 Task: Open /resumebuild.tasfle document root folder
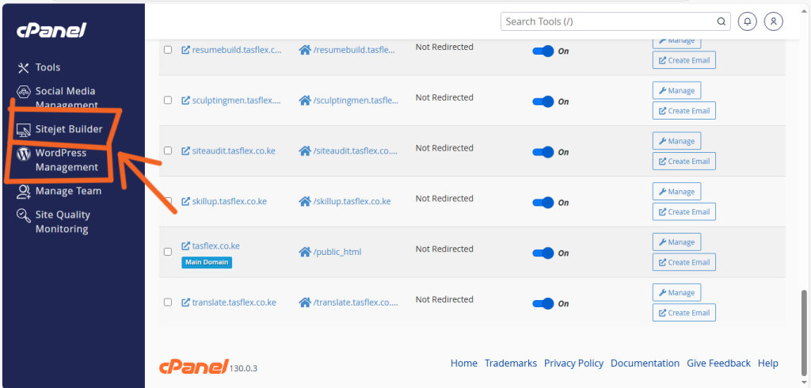click(x=348, y=50)
